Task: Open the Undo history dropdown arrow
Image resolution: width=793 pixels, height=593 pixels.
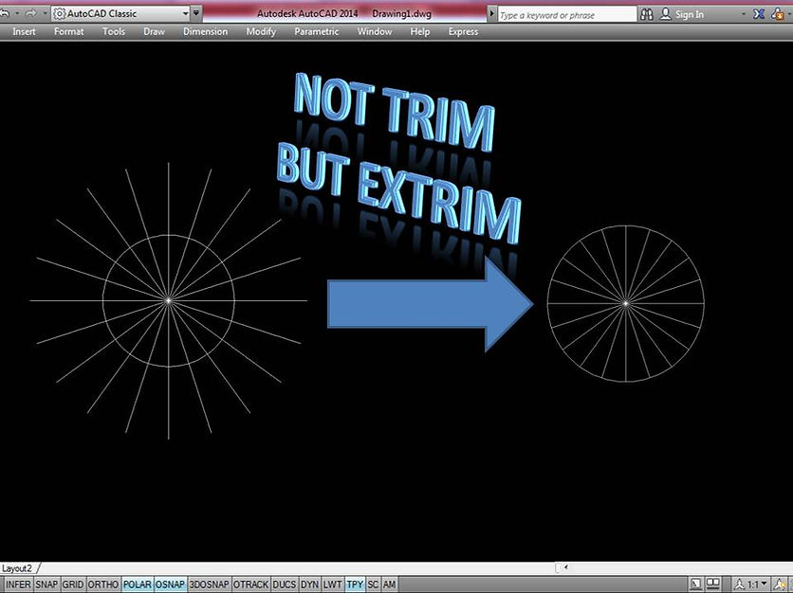Action: tap(17, 13)
